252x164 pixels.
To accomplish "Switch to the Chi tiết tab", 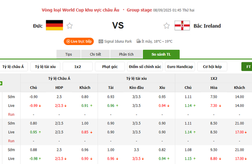I will (x=95, y=54).
